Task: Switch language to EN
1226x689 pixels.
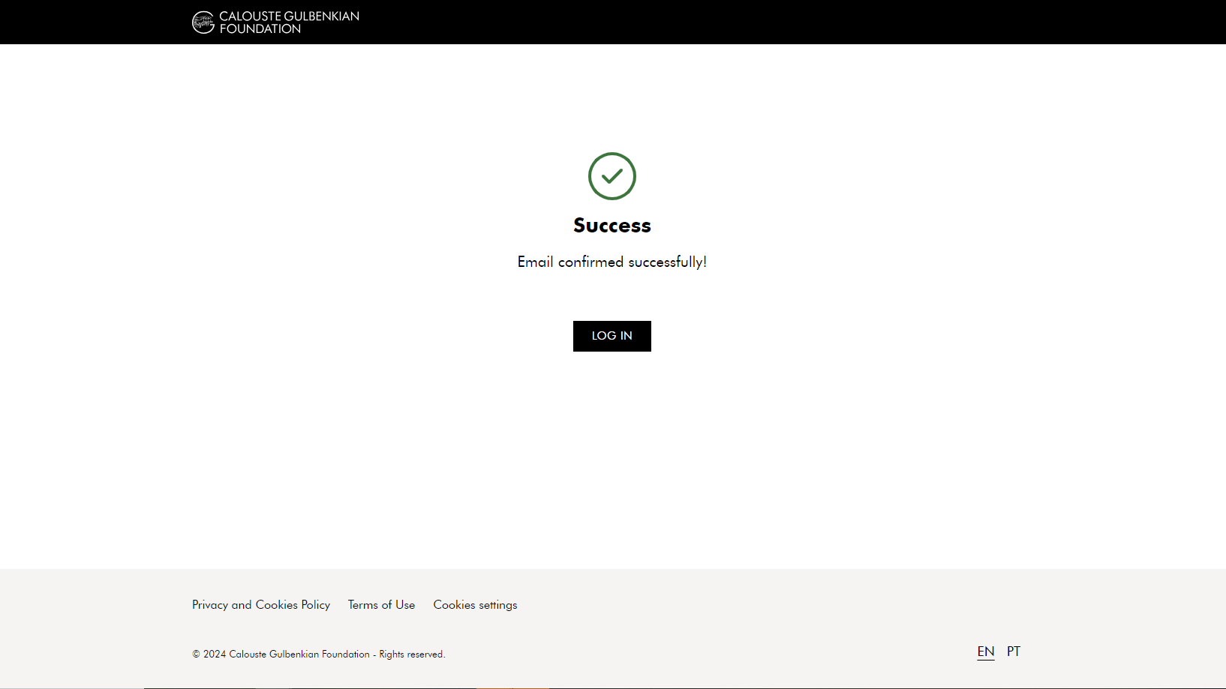Action: coord(986,652)
